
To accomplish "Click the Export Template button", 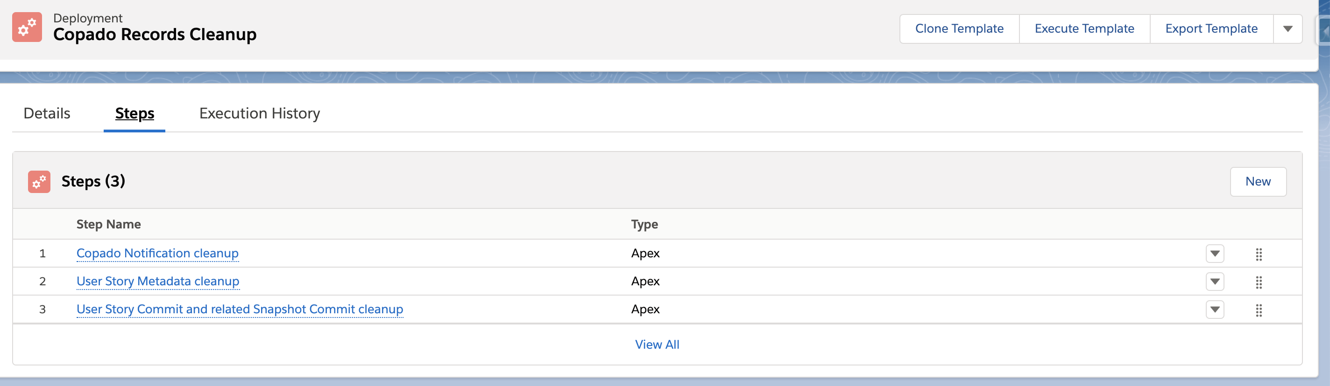I will (x=1211, y=29).
